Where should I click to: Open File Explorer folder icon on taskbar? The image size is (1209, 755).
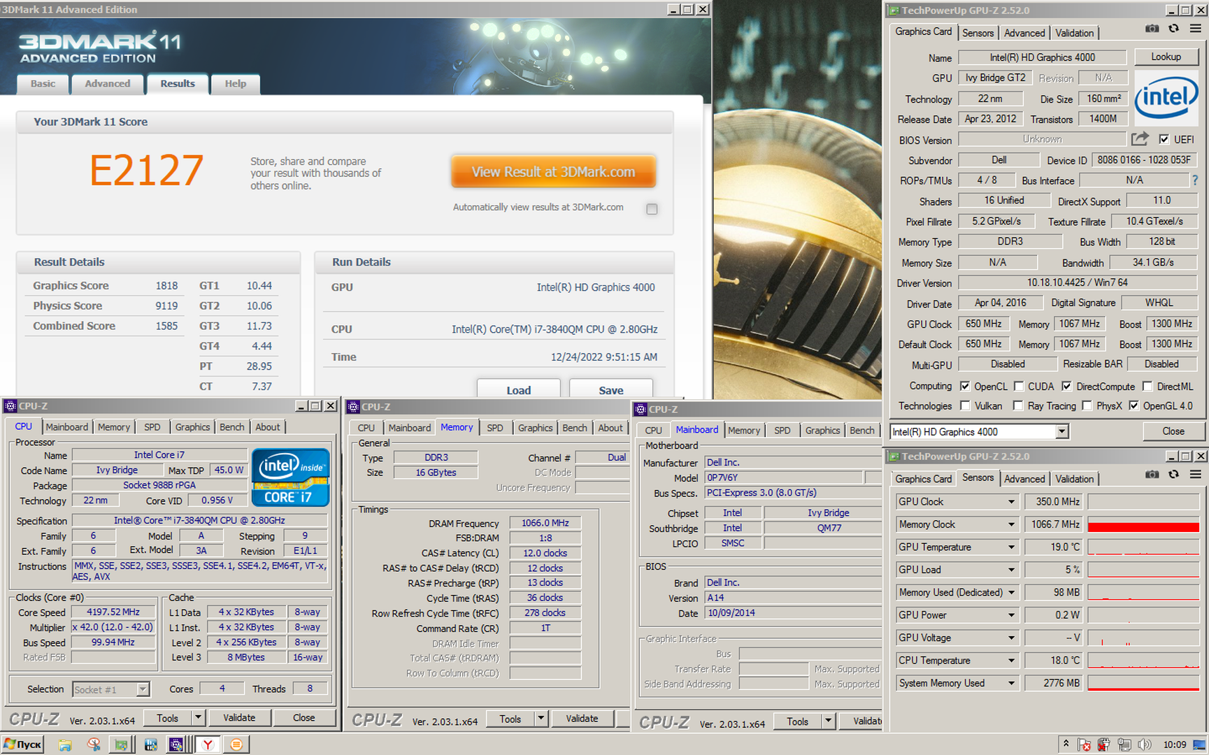tap(64, 745)
